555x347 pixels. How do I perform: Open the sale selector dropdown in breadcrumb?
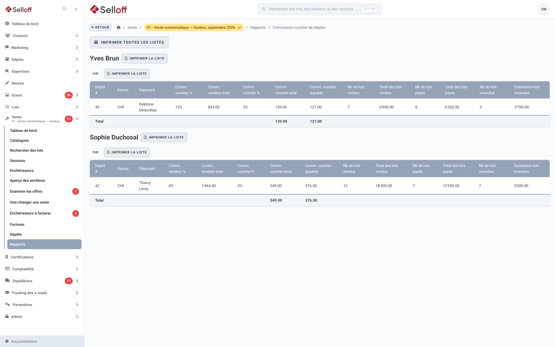coord(194,27)
